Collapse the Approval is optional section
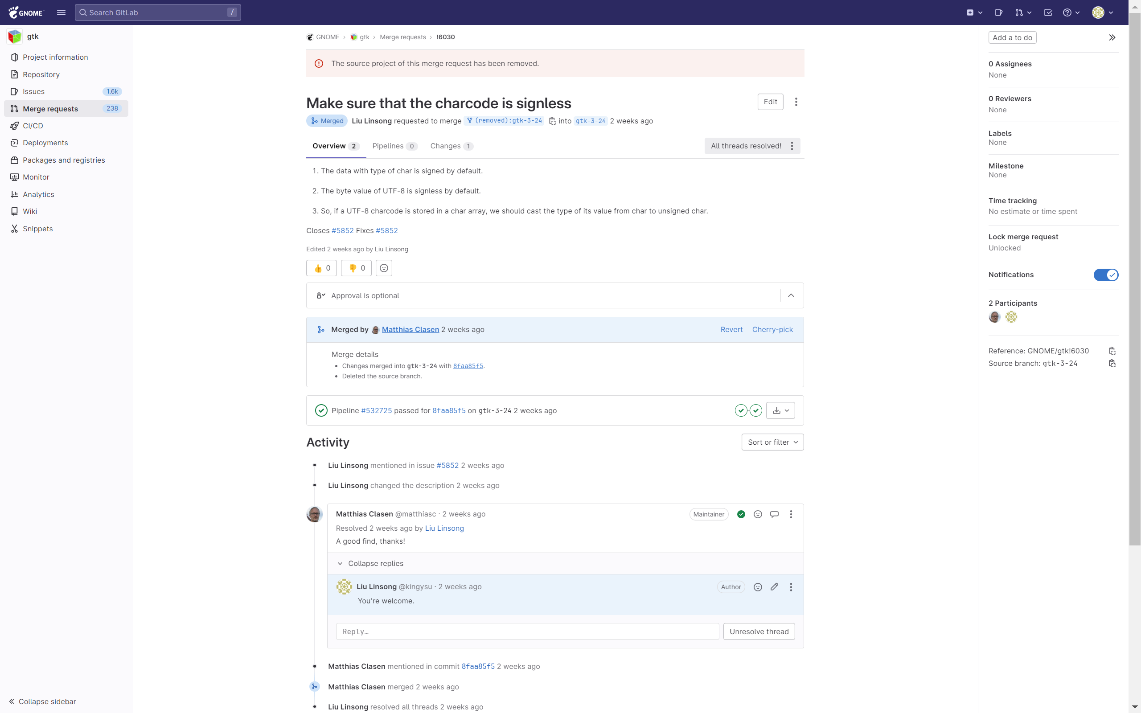This screenshot has height=713, width=1141. tap(791, 295)
